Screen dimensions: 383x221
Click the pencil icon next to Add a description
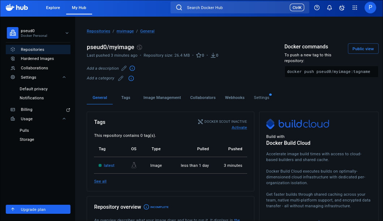(124, 68)
